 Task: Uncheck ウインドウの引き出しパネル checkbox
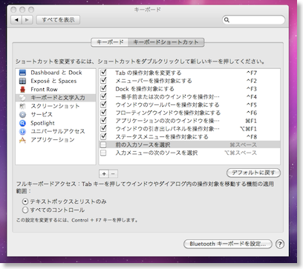103,128
